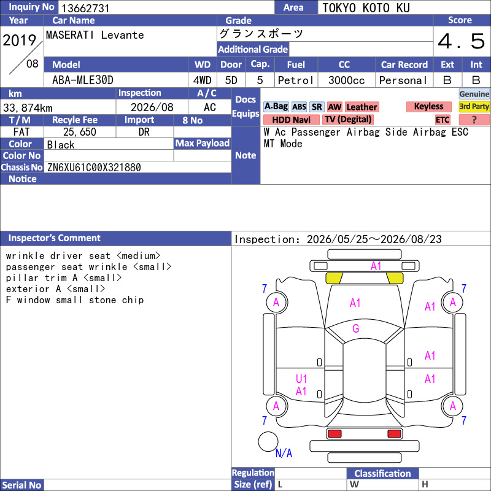Image resolution: width=491 pixels, height=491 pixels.
Task: Click the door value 5D
Action: (231, 80)
